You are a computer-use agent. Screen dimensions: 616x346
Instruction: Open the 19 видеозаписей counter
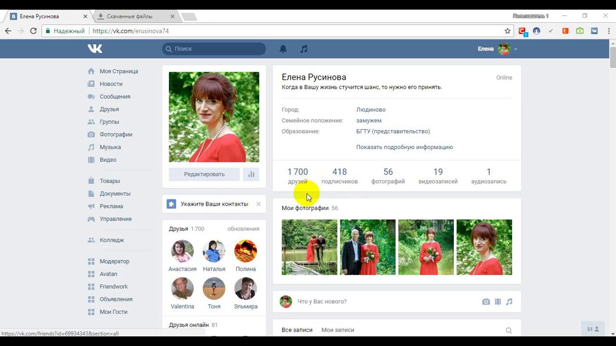[438, 176]
